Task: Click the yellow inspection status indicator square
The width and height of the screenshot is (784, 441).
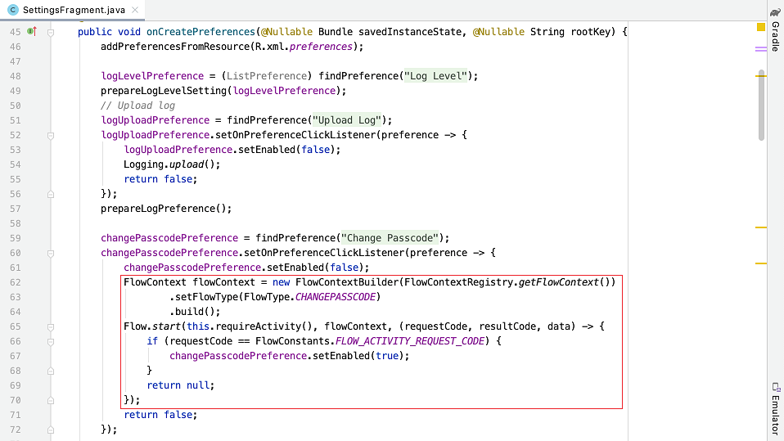Action: click(761, 27)
